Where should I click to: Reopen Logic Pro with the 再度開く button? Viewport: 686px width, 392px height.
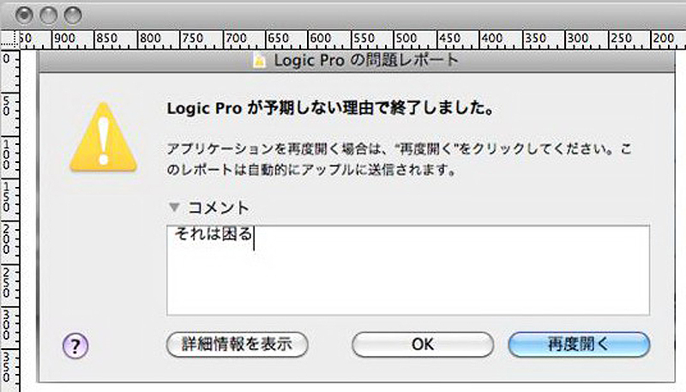(x=579, y=344)
